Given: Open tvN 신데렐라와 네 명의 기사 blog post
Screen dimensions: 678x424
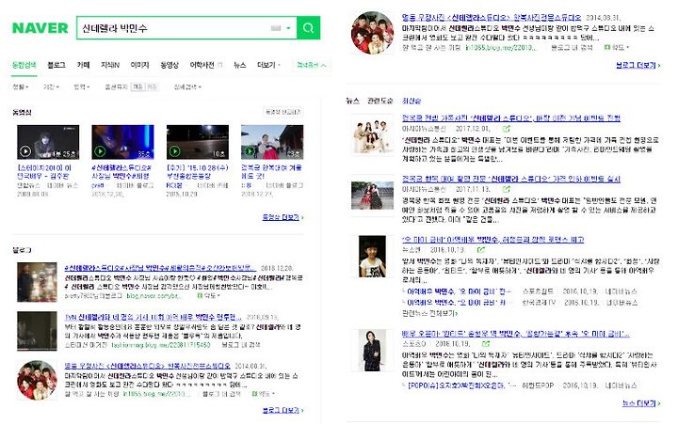Looking at the screenshot, I should 153,317.
